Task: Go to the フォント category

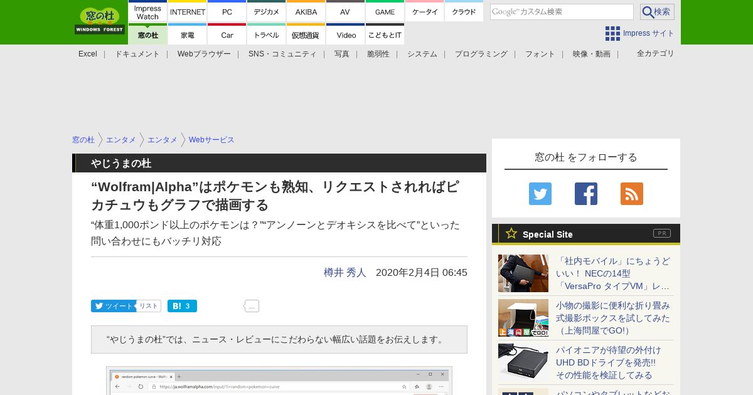Action: pos(540,54)
